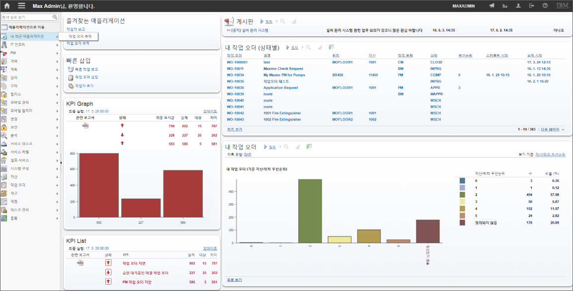Image resolution: width=573 pixels, height=291 pixels.
Task: Click the 차트 보기 link
Action: pyautogui.click(x=235, y=129)
